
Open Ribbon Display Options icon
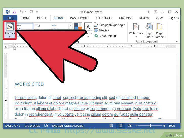click(x=155, y=12)
